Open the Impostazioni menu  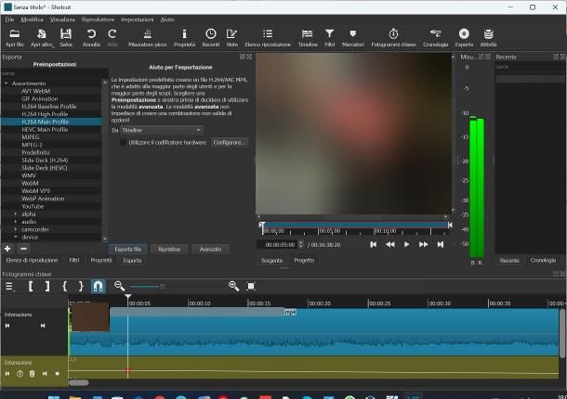(137, 19)
